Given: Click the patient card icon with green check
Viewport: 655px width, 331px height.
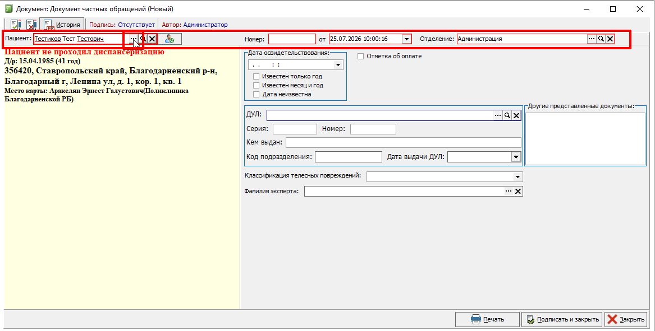Looking at the screenshot, I should coord(170,39).
